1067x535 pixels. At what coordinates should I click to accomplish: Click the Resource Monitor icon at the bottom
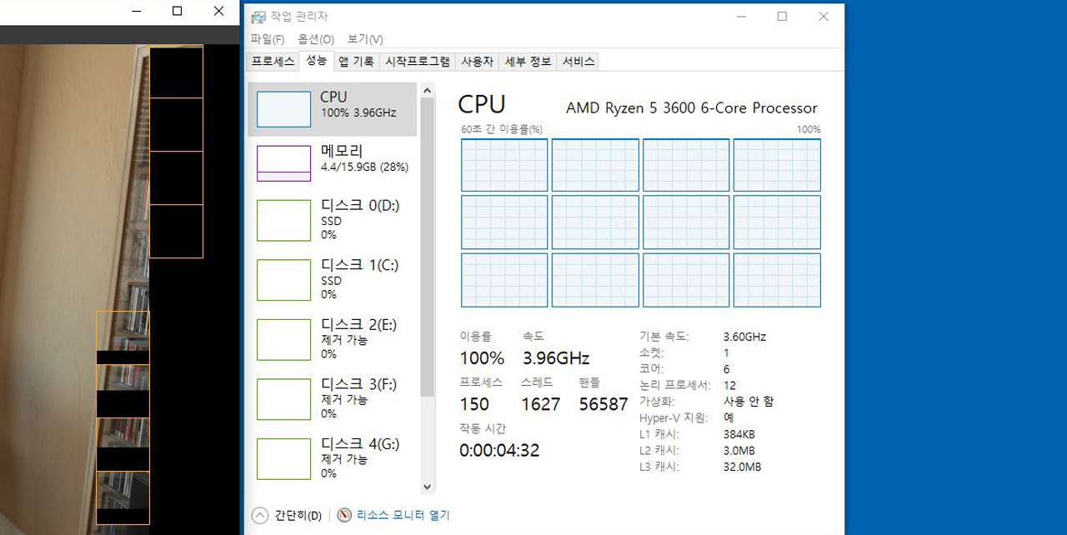pyautogui.click(x=343, y=515)
